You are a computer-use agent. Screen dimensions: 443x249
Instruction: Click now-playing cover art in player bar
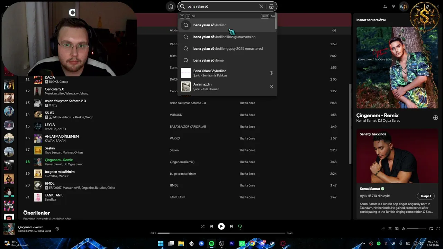pyautogui.click(x=9, y=229)
